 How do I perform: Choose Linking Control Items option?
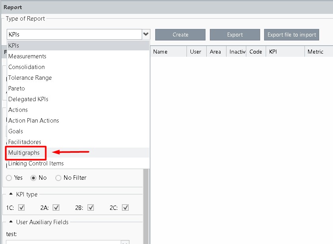[36, 163]
